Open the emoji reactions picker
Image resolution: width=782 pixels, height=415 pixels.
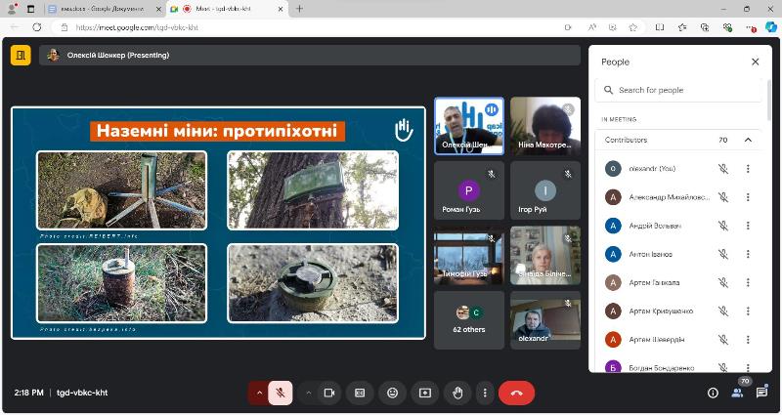click(x=392, y=393)
